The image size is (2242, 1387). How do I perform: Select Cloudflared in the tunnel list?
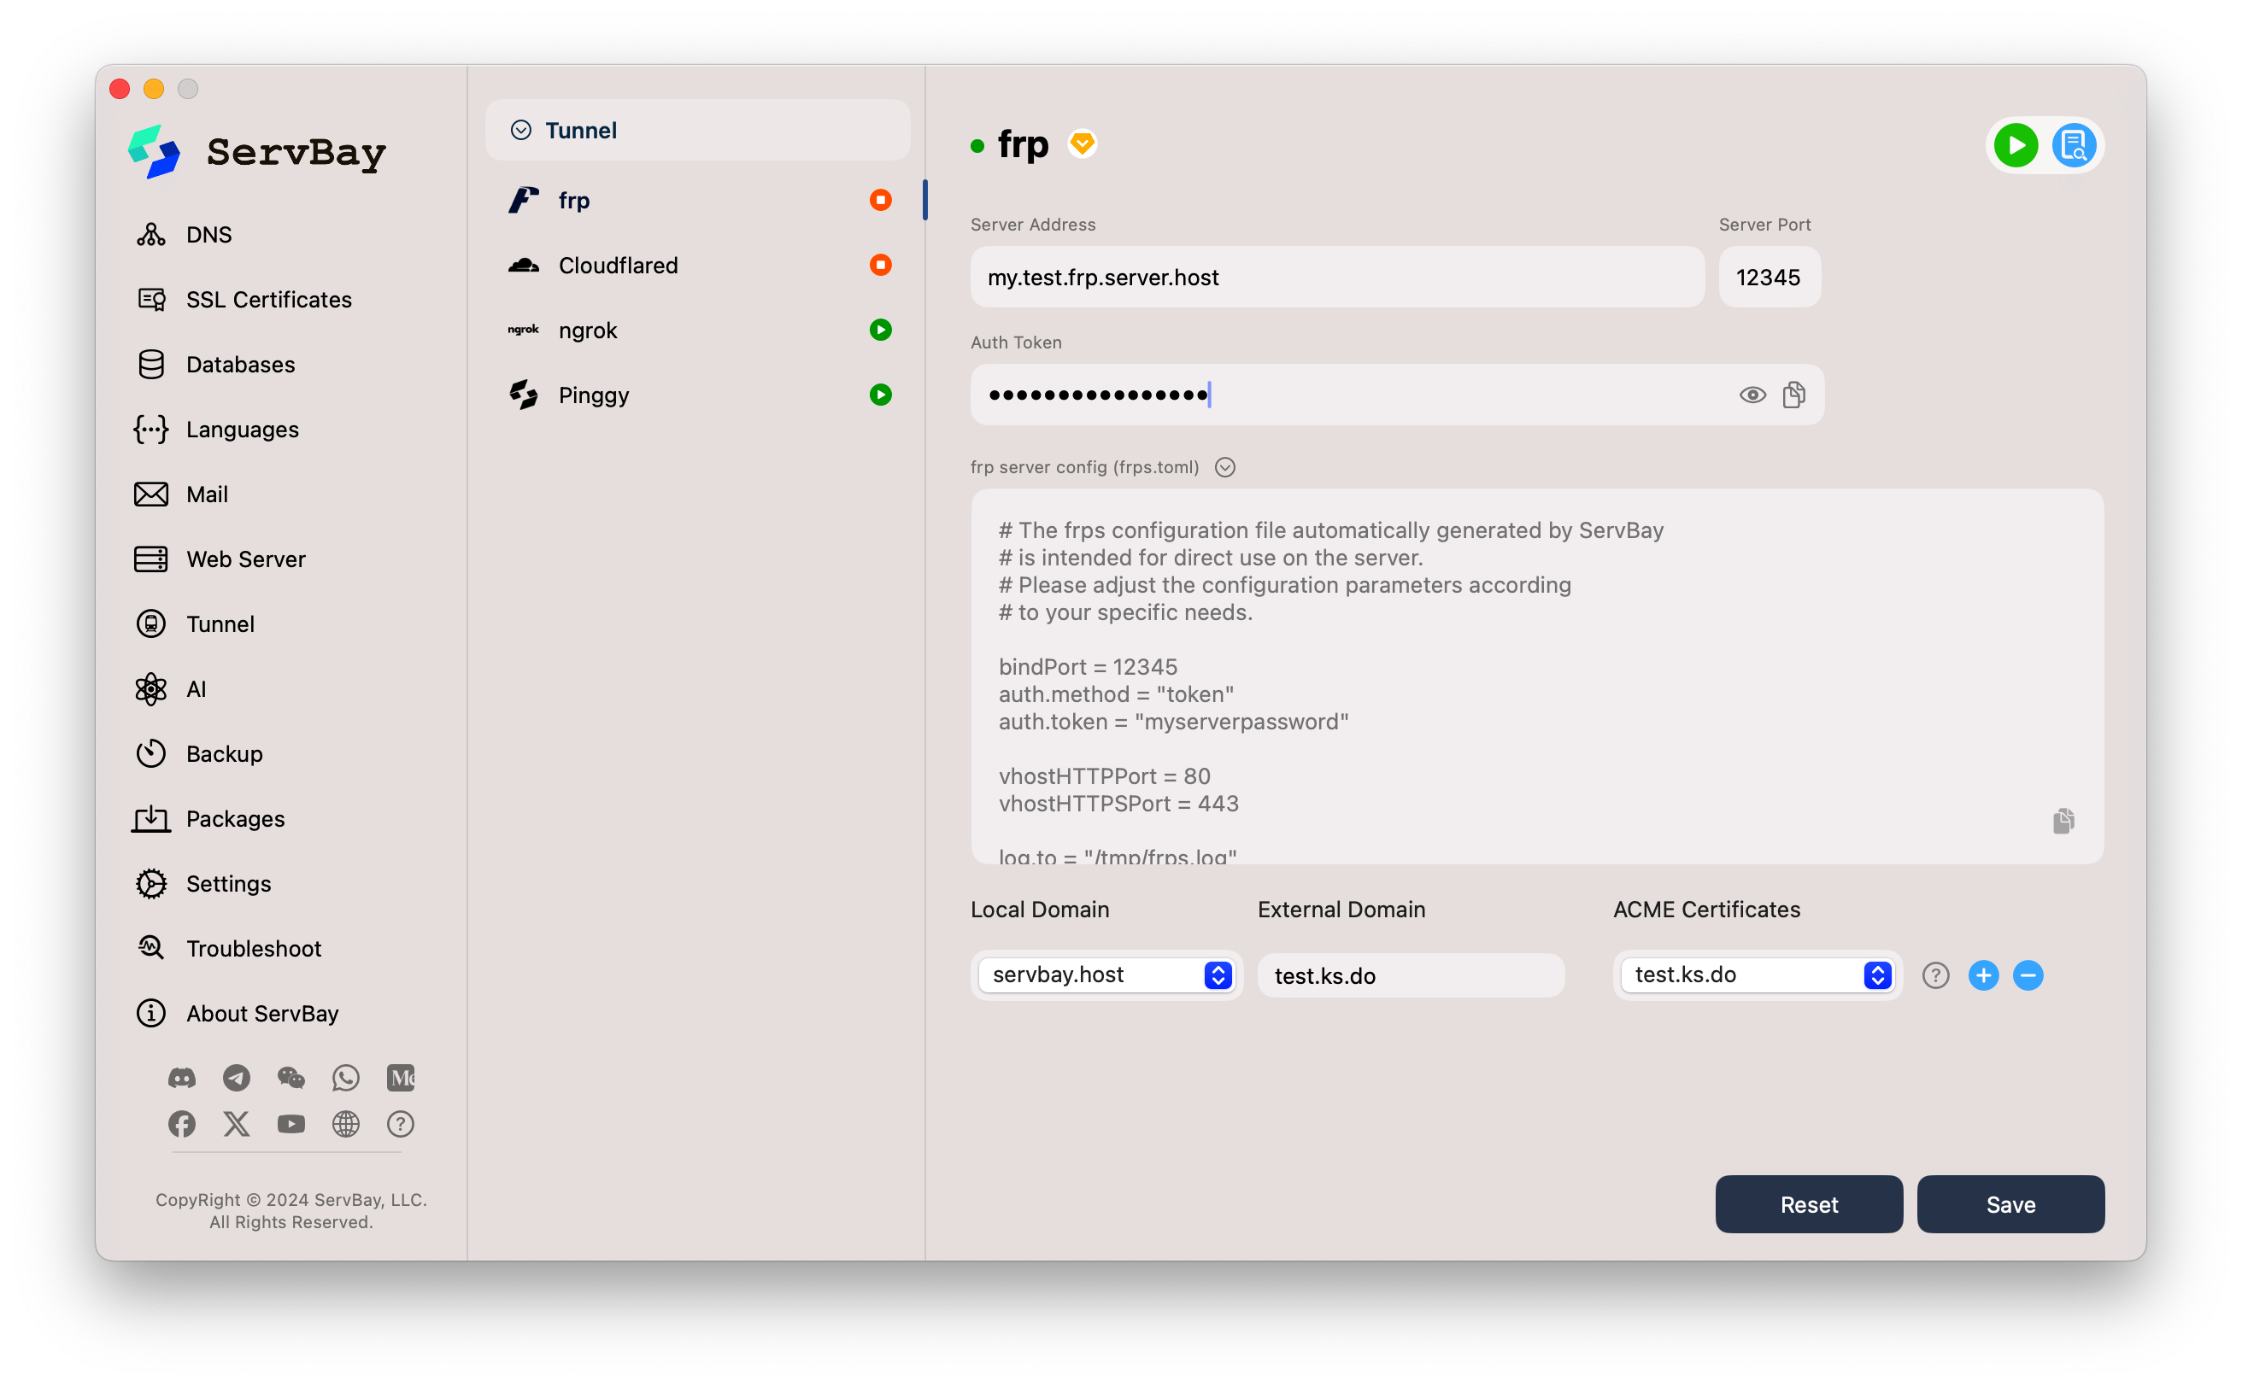pyautogui.click(x=697, y=265)
